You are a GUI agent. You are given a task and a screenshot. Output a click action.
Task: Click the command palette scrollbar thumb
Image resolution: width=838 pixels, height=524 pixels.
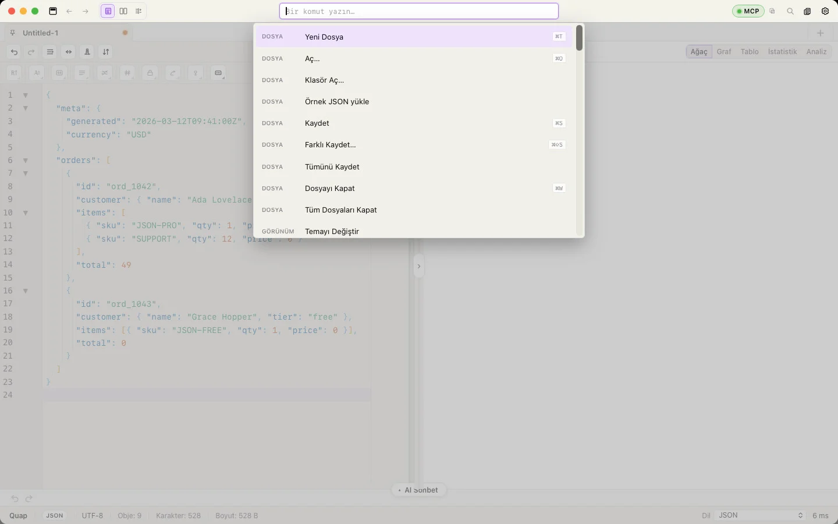pos(579,38)
